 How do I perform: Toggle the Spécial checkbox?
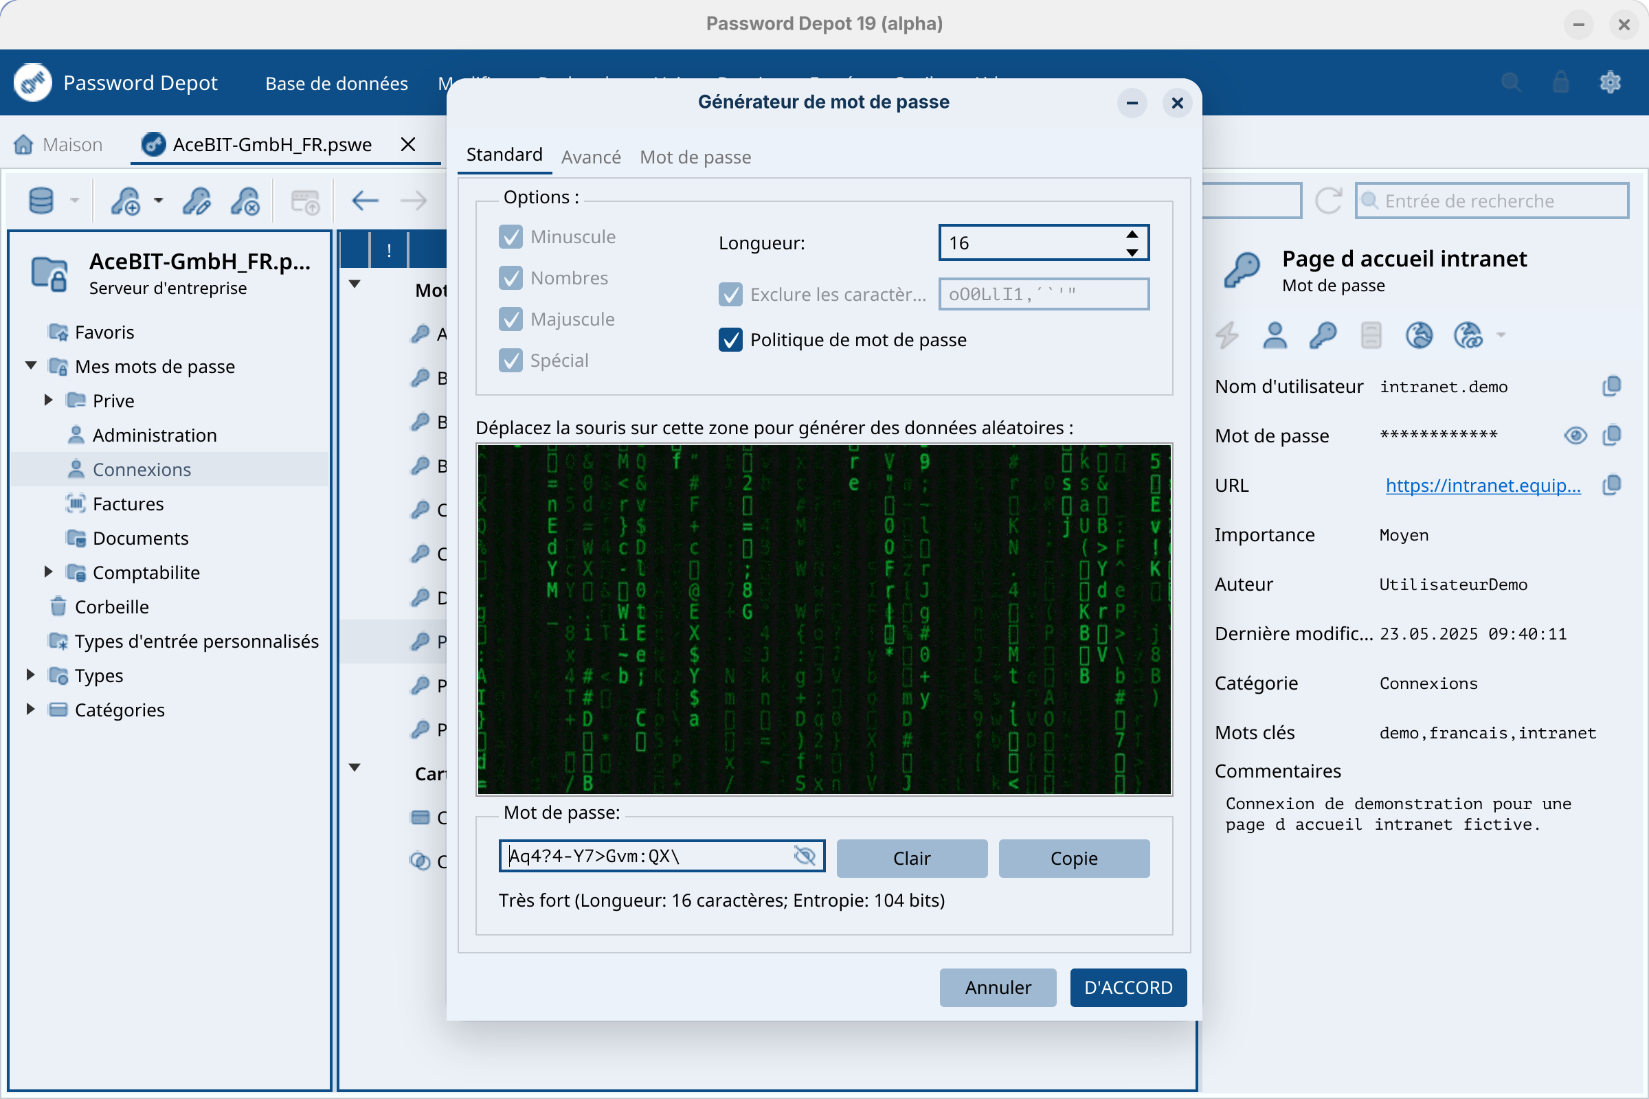point(511,361)
